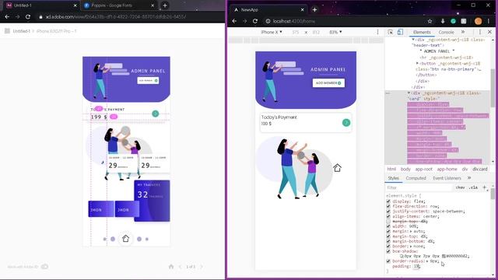498x280 pixels.
Task: Close the DevTools panel with the X
Action: 489,32
